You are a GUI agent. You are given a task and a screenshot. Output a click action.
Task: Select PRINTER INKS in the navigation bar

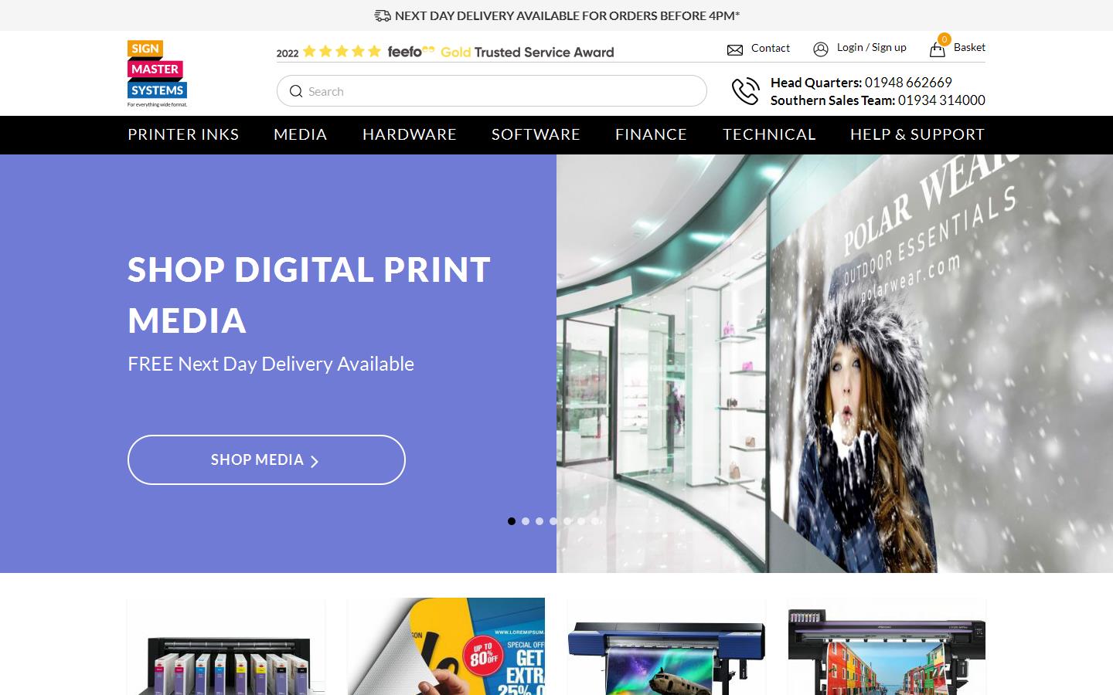click(183, 135)
